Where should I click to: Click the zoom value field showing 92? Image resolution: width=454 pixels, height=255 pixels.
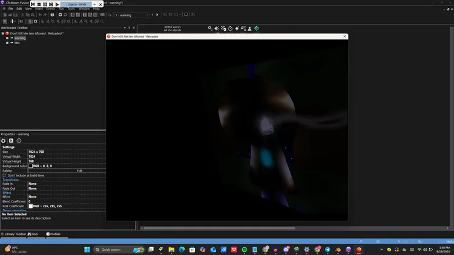21,21
